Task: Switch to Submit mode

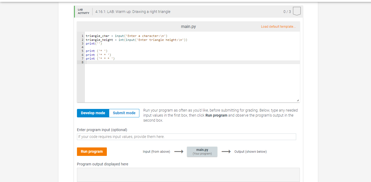Action: click(124, 113)
